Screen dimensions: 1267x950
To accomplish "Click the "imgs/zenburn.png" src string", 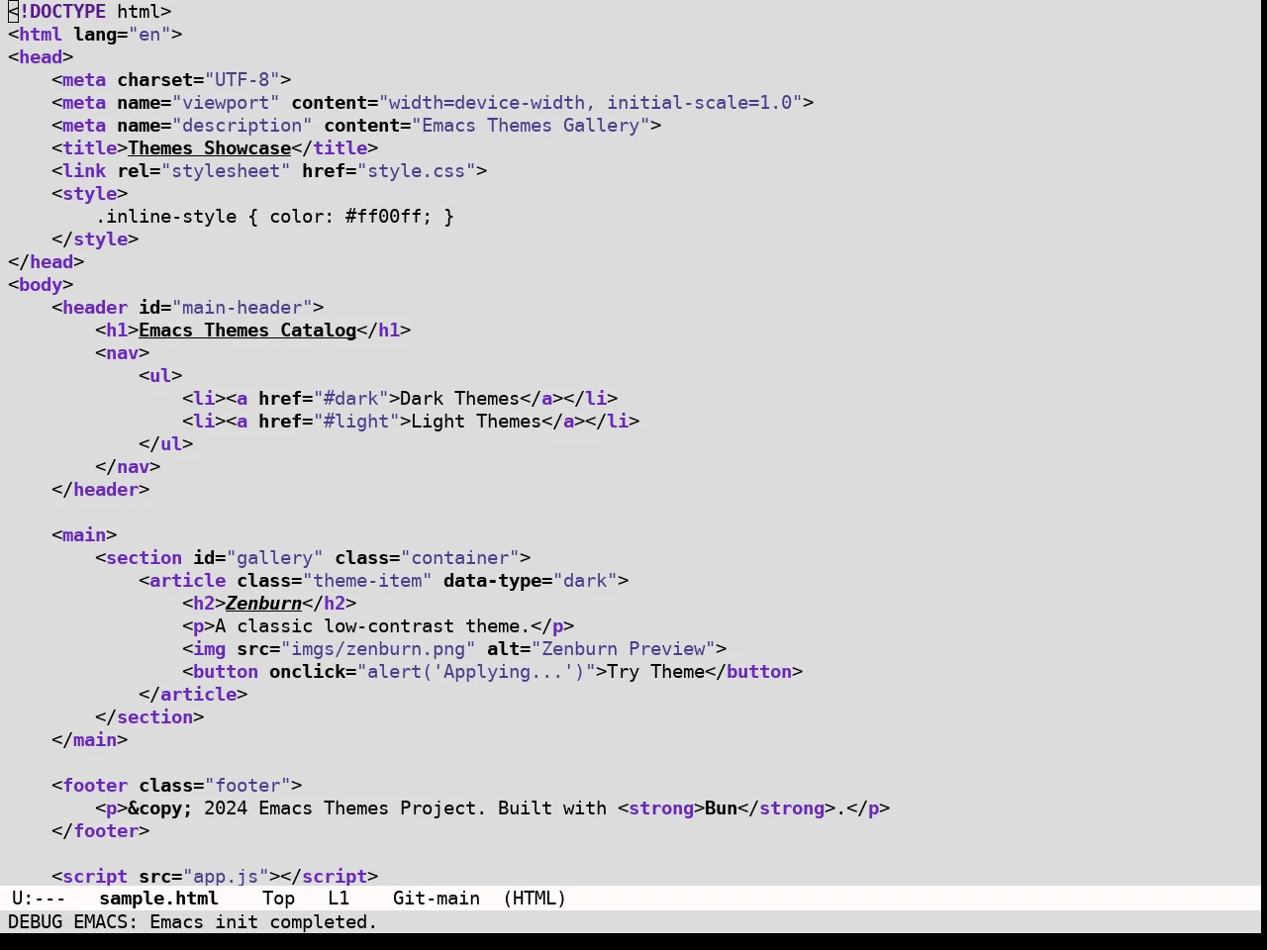I will pyautogui.click(x=378, y=649).
